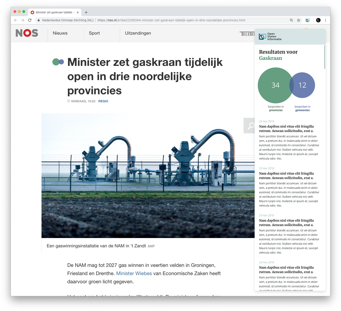Bookmark this page with the star icon

point(299,20)
